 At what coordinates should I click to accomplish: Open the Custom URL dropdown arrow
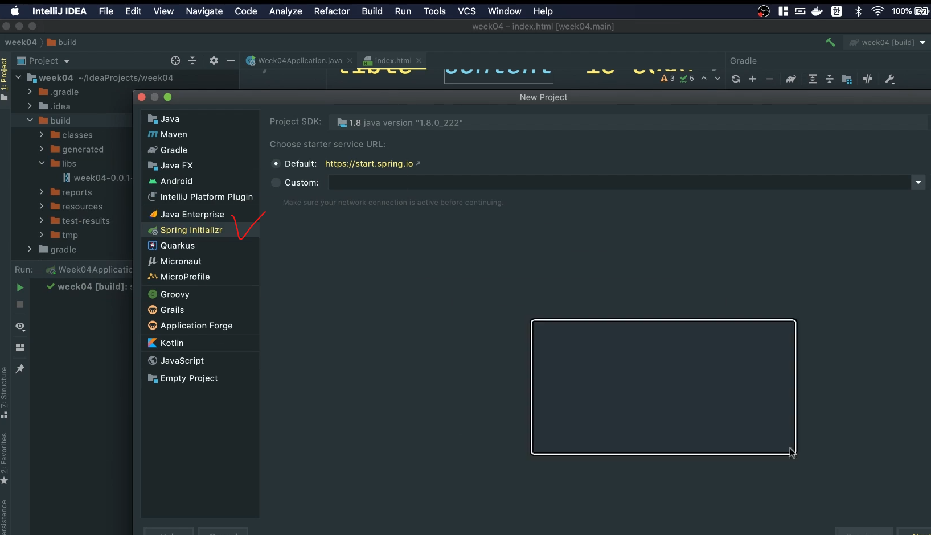(918, 183)
